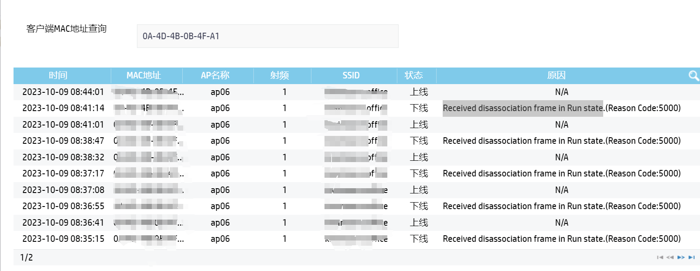
Task: Jump to the last page of results
Action: tap(691, 257)
